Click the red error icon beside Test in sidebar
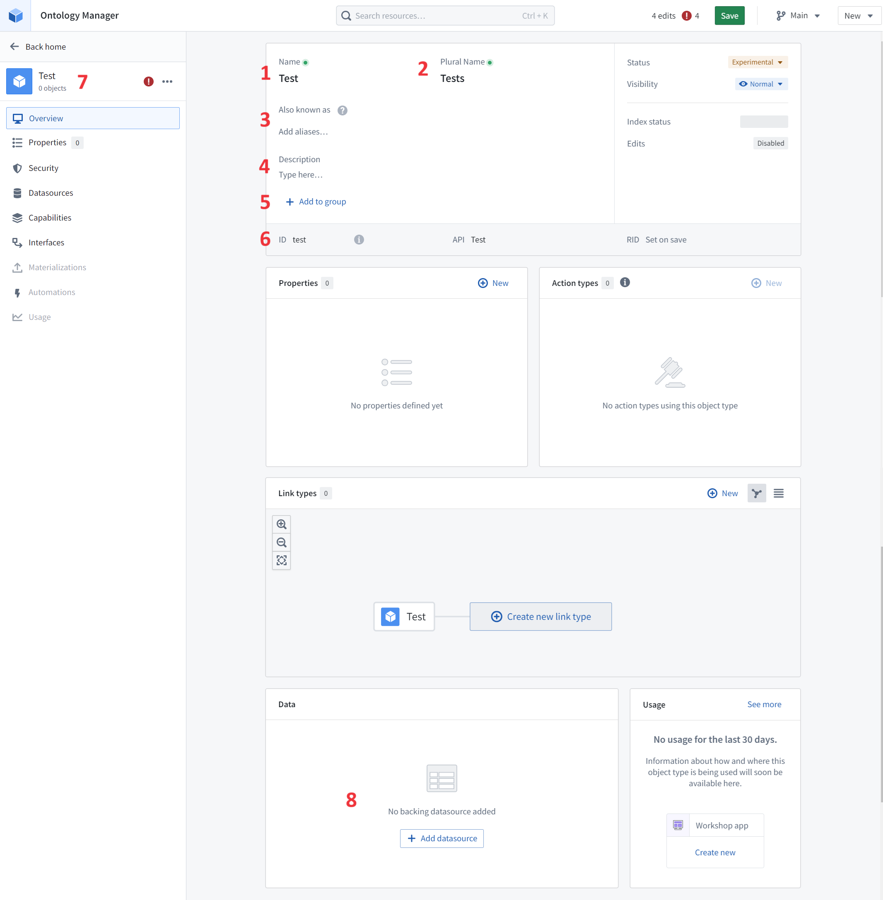Image resolution: width=883 pixels, height=900 pixels. click(148, 82)
